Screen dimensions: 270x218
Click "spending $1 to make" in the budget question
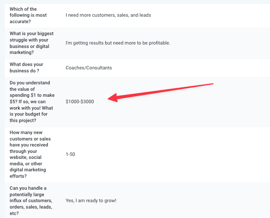point(32,95)
